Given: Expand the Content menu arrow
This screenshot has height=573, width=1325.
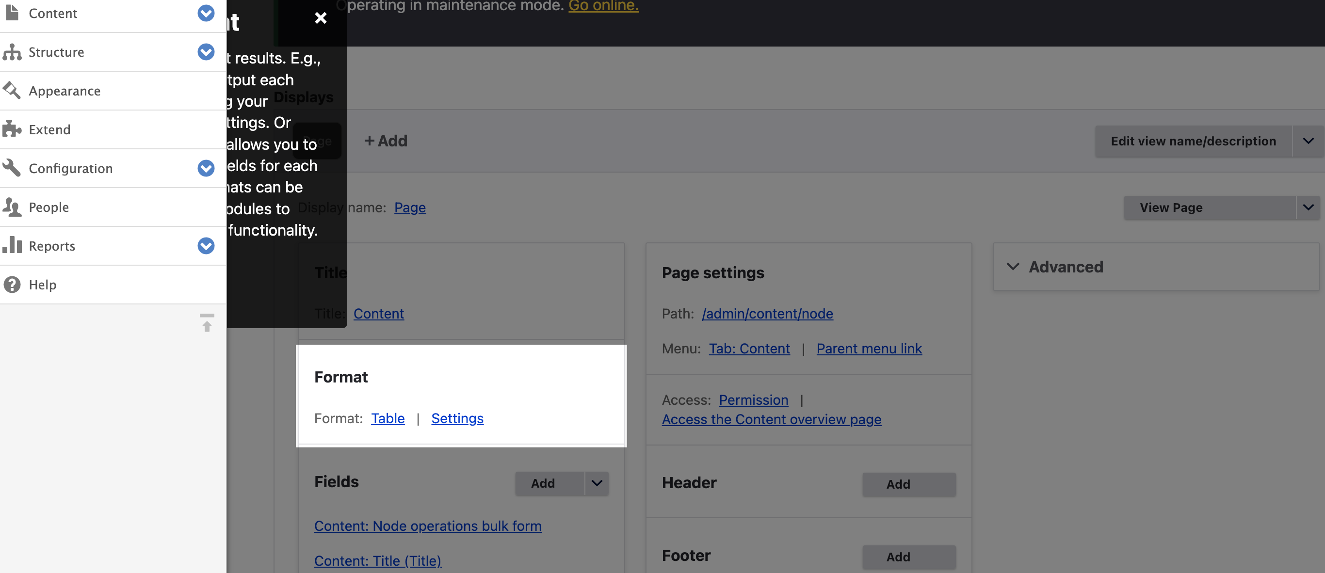Looking at the screenshot, I should coord(206,13).
